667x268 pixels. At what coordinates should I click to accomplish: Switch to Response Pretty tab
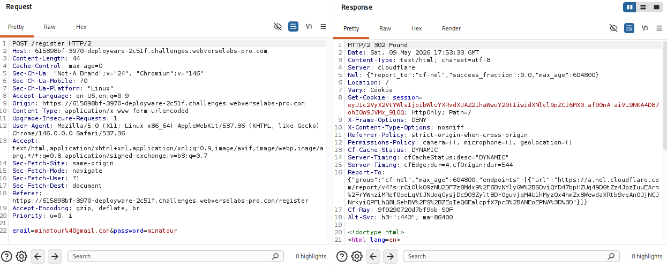(x=351, y=28)
